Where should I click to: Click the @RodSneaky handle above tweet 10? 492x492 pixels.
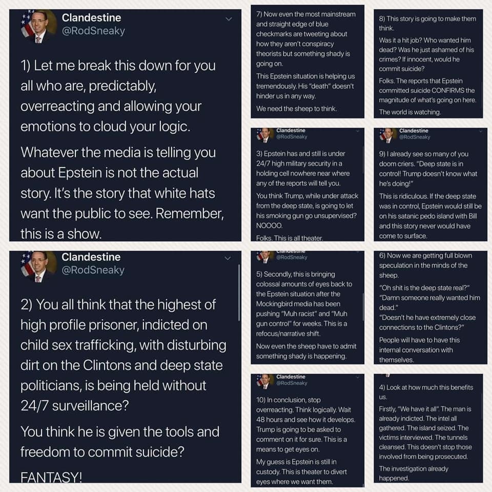[x=292, y=383]
